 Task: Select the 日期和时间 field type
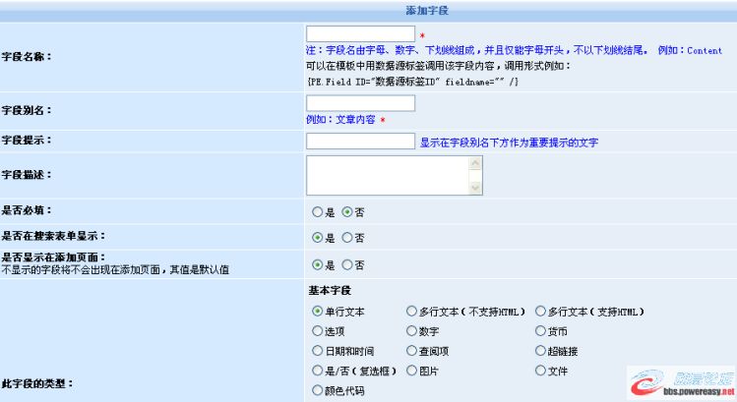pos(317,351)
